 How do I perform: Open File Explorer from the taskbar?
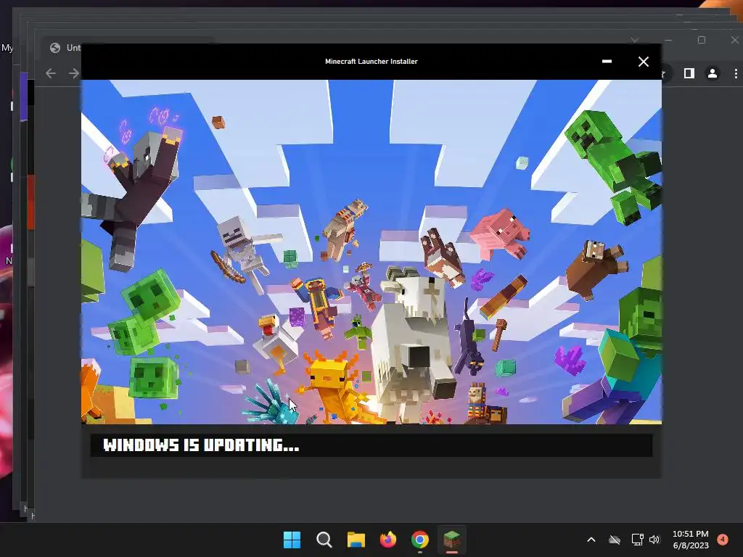(356, 540)
